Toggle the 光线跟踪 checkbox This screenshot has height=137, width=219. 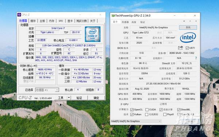point(146,114)
